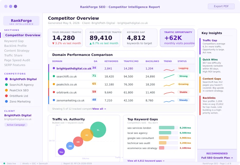Screen dimensions: 240x165
Task: Open Keyword Gap stat card
Action: pyautogui.click(x=140, y=38)
